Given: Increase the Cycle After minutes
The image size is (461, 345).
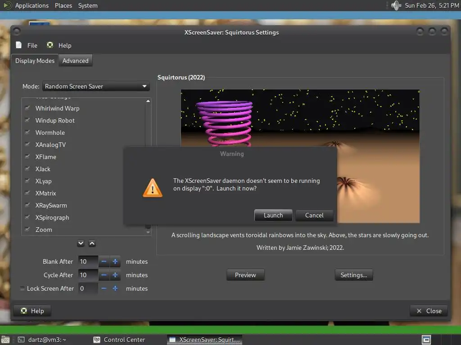Looking at the screenshot, I should 115,275.
